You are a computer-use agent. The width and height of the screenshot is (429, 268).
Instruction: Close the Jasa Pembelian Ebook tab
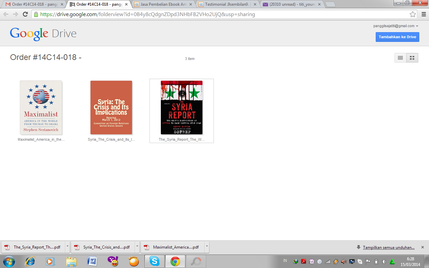[x=190, y=4]
